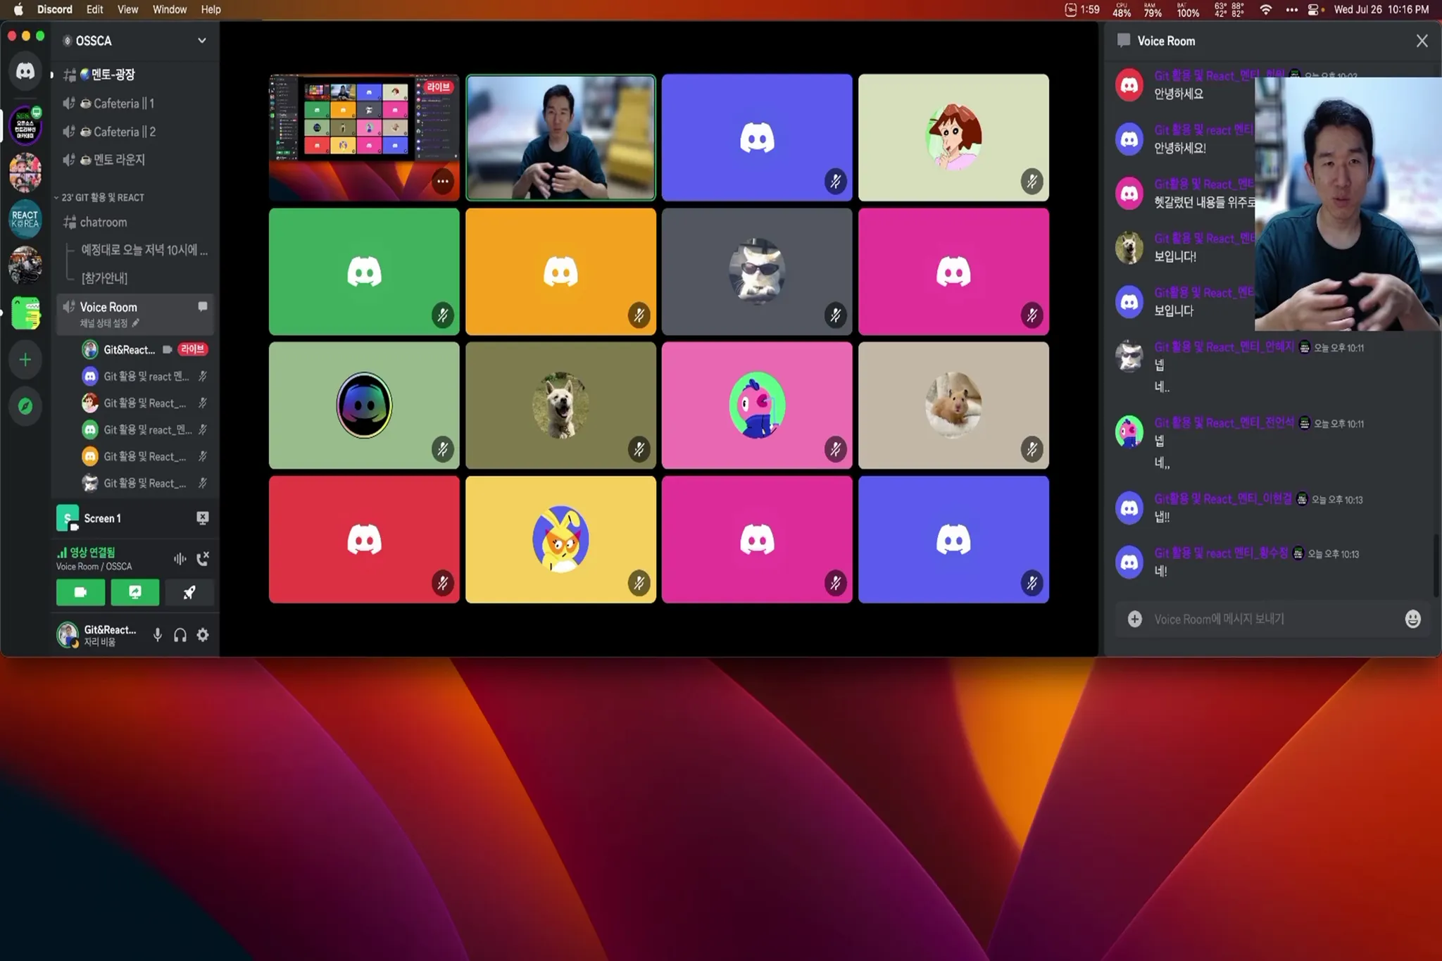Open the Window menu
Viewport: 1442px width, 961px height.
pos(169,9)
